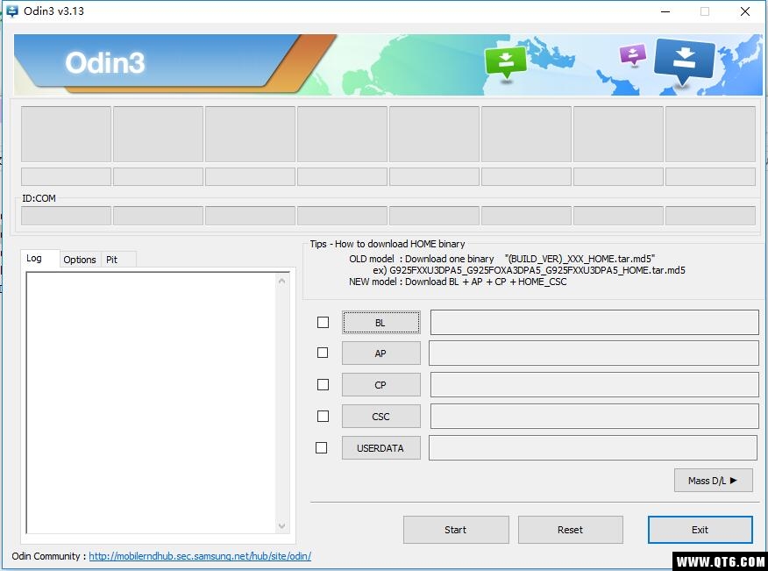Image resolution: width=768 pixels, height=571 pixels.
Task: Click inside the Log text area
Action: pyautogui.click(x=151, y=403)
